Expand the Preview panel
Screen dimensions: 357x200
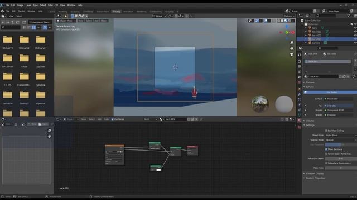[310, 82]
